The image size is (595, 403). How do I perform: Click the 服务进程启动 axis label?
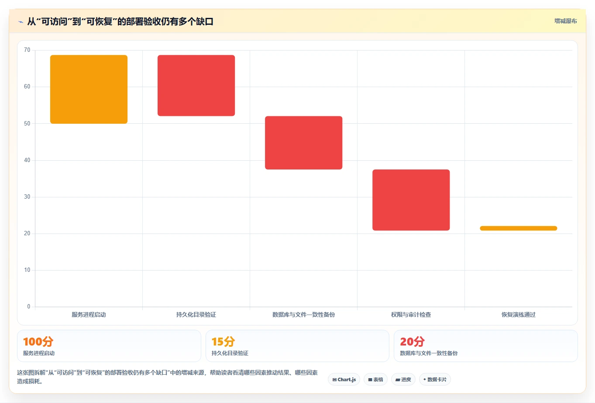pyautogui.click(x=89, y=315)
